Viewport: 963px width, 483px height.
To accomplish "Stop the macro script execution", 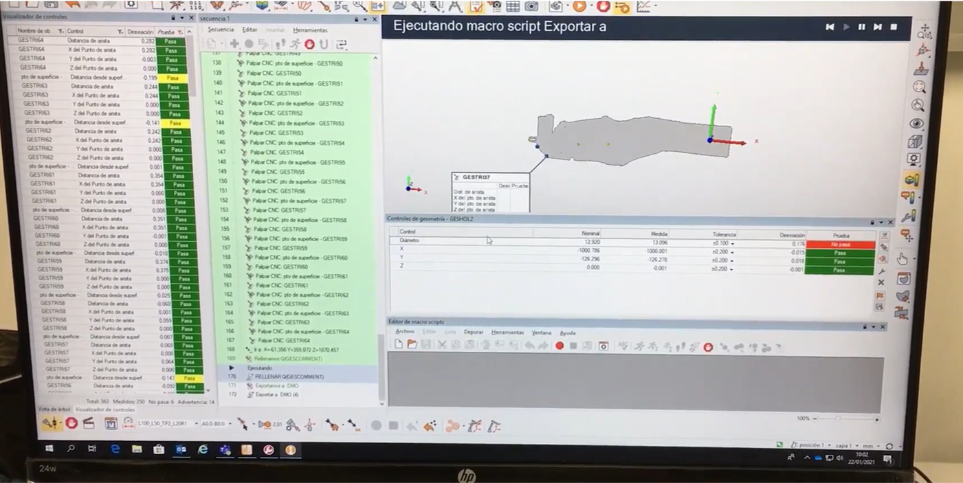I will [x=894, y=27].
